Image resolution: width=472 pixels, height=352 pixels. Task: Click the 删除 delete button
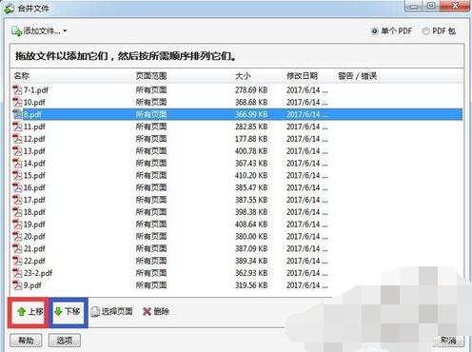(156, 312)
